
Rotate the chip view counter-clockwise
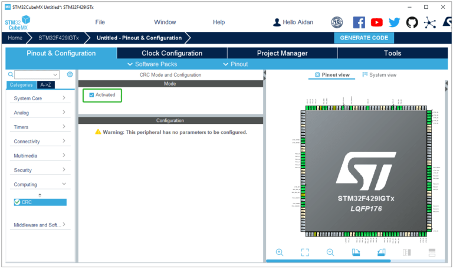click(381, 252)
